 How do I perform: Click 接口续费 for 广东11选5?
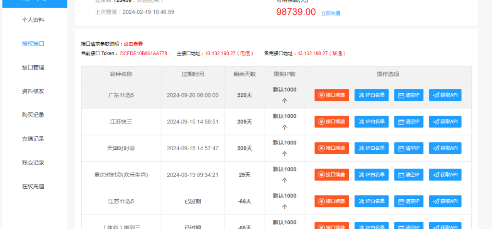pos(332,95)
